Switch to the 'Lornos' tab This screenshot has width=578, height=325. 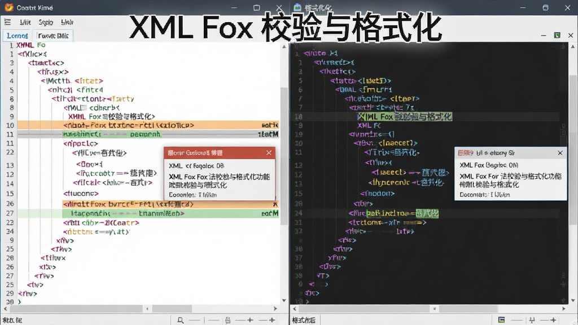pos(17,36)
